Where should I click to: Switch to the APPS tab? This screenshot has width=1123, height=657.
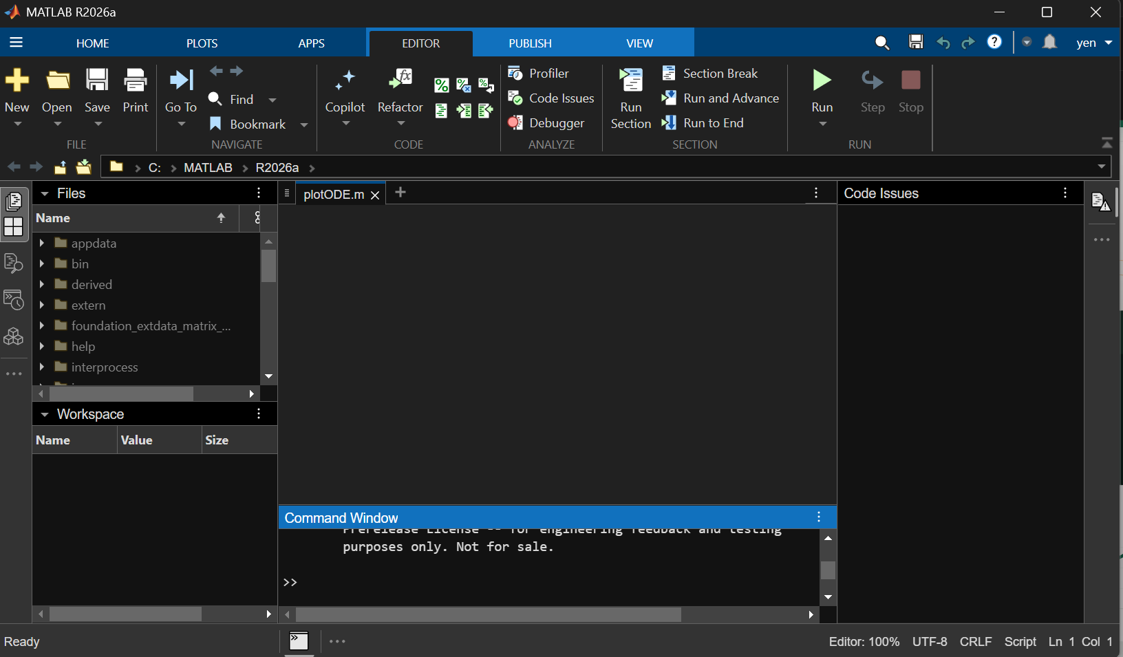[312, 43]
